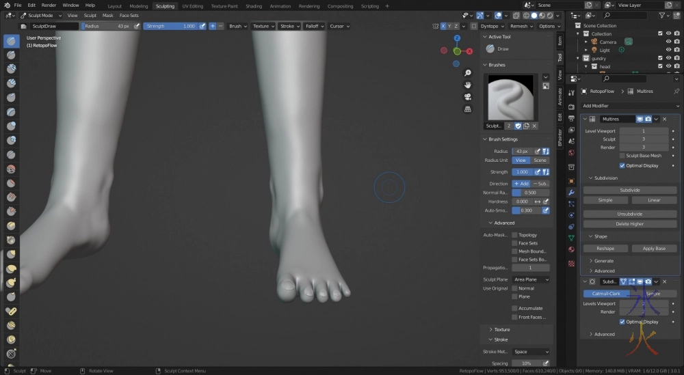684x375 pixels.
Task: Hide the Camera object in outliner
Action: pos(668,42)
